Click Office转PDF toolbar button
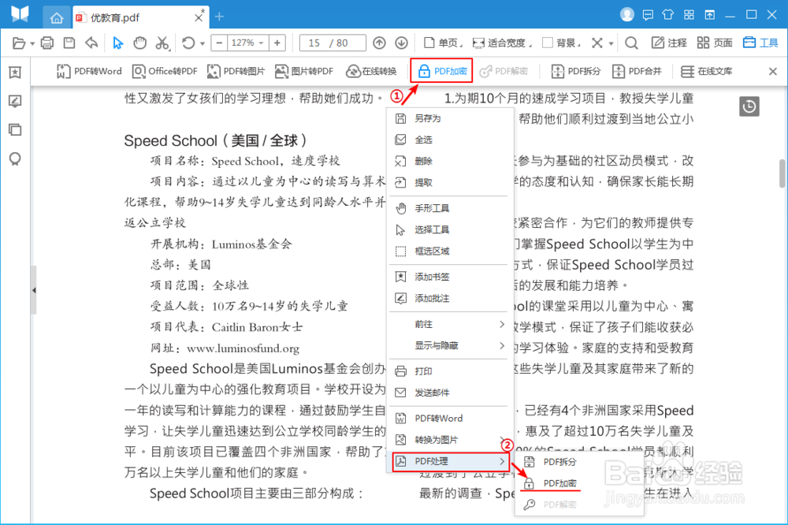Image resolution: width=788 pixels, height=525 pixels. pyautogui.click(x=165, y=72)
